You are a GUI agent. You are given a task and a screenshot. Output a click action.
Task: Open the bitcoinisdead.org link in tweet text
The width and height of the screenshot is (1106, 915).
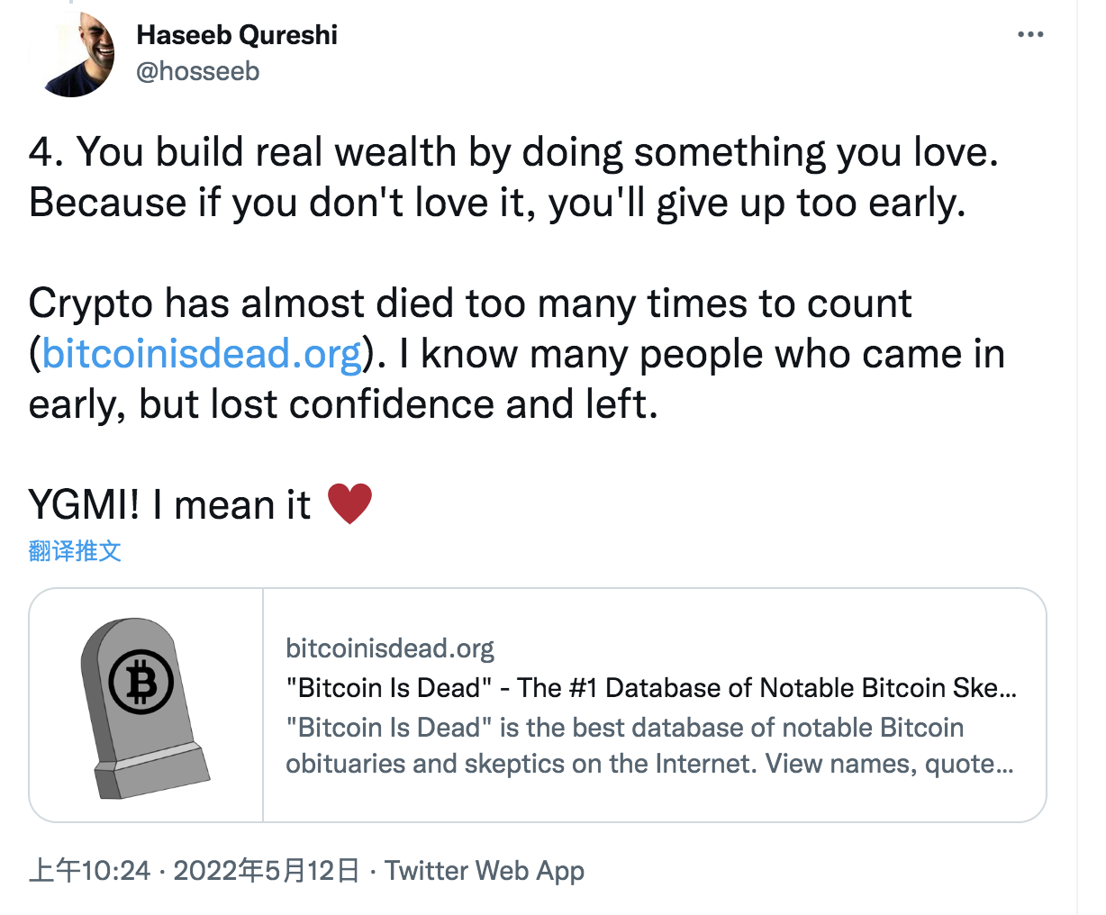point(202,354)
